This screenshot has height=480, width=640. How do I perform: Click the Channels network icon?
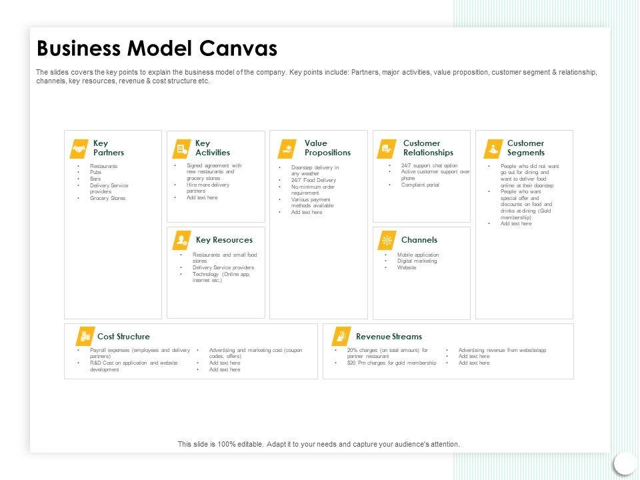tap(387, 241)
